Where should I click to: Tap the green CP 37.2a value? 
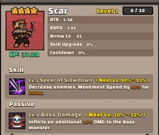[x=24, y=54]
